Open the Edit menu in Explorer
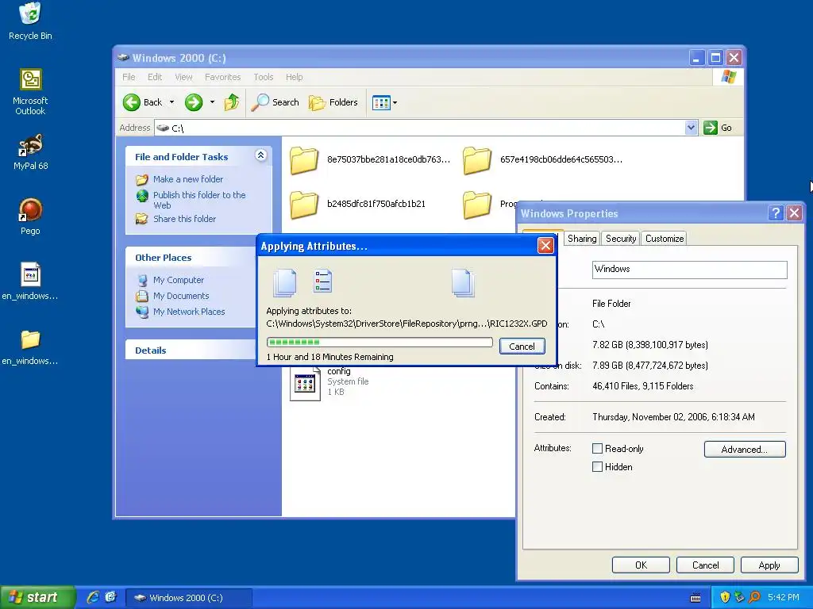 tap(155, 77)
